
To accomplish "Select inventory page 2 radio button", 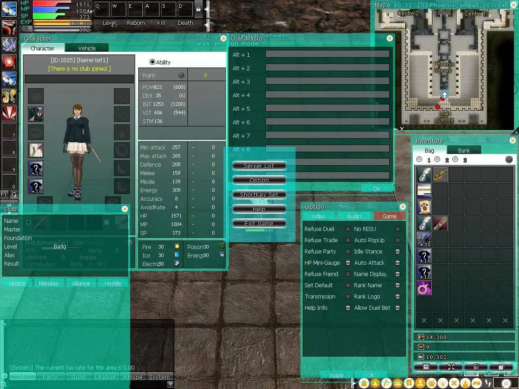I will click(x=437, y=159).
